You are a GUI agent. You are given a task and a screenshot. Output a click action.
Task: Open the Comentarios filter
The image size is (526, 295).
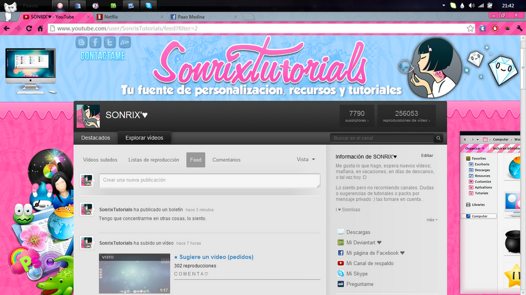click(227, 160)
